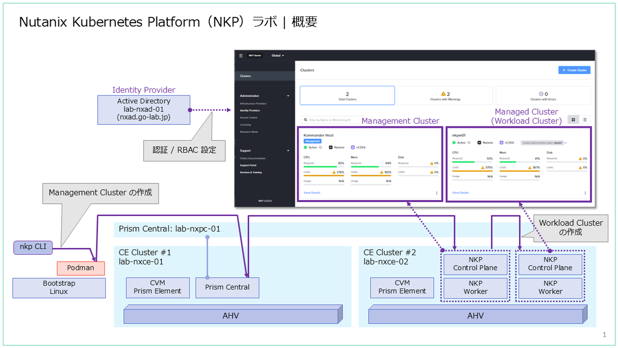Screen dimensions: 618x348
Task: Open Infrastructure Providers in sidebar
Action: (253, 104)
